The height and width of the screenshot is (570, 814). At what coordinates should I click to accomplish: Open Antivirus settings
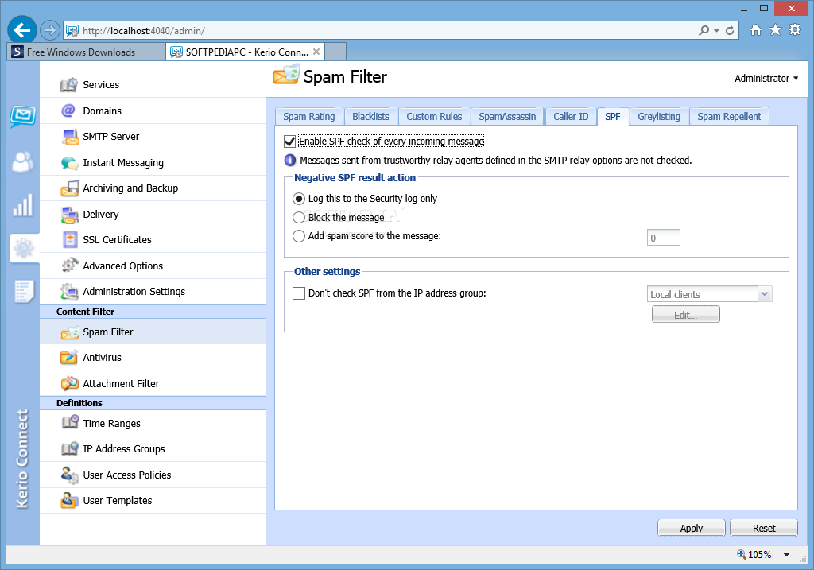point(153,358)
